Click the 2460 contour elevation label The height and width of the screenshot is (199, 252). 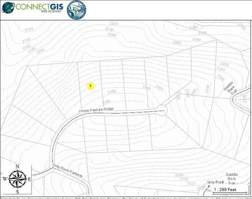pos(111,92)
